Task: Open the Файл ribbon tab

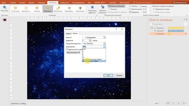Action: pyautogui.click(x=4, y=3)
